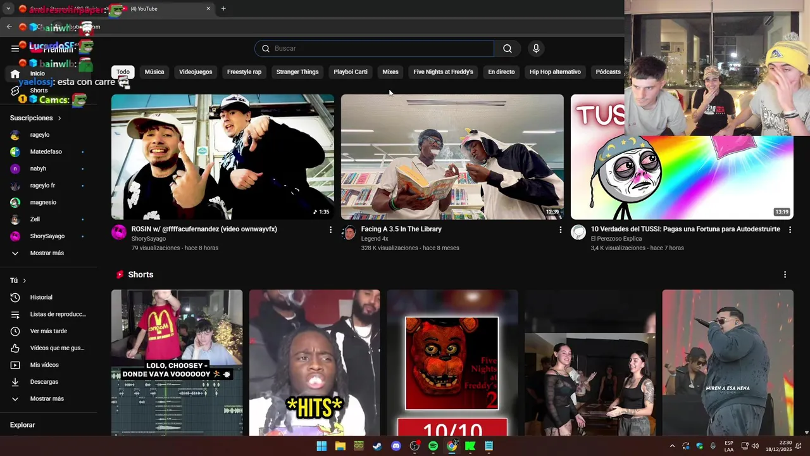Viewport: 810px width, 456px height.
Task: Open magnesio subscription channel
Action: (x=43, y=203)
